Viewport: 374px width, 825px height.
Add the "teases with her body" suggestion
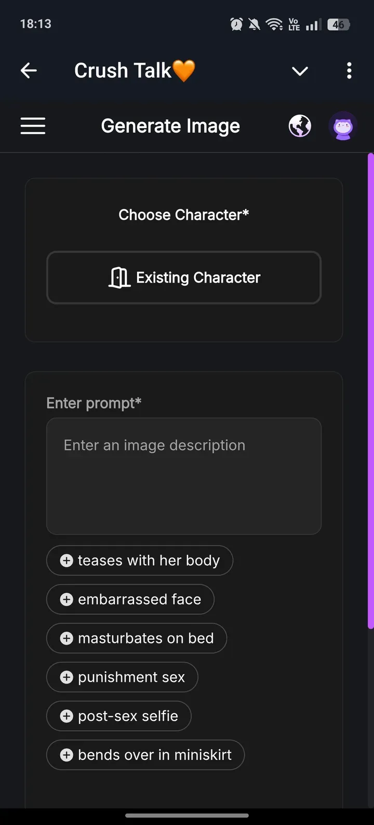click(x=140, y=561)
